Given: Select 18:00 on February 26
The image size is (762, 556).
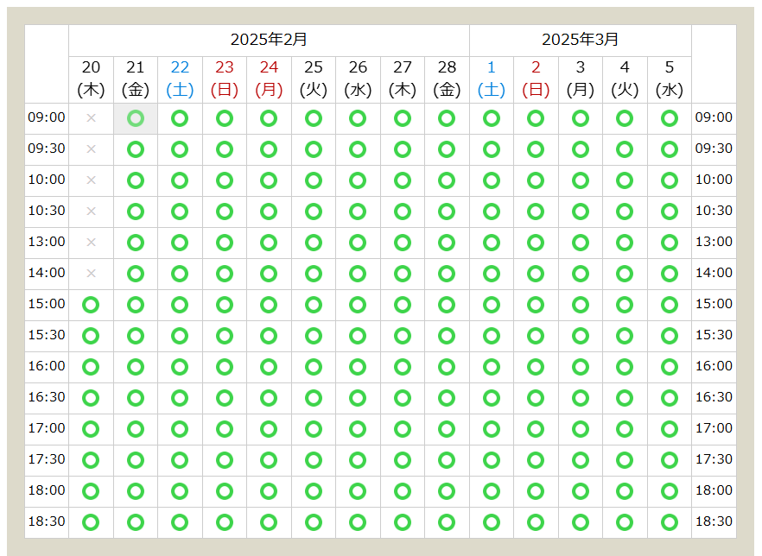Looking at the screenshot, I should point(358,491).
